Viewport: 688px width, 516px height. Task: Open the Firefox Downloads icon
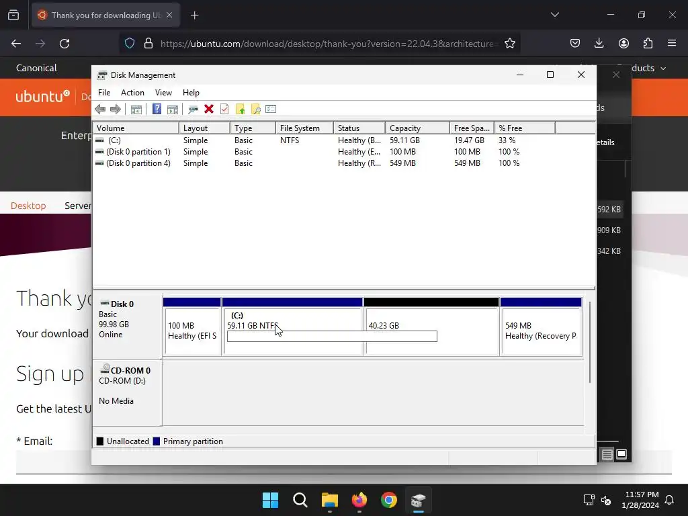(x=599, y=44)
